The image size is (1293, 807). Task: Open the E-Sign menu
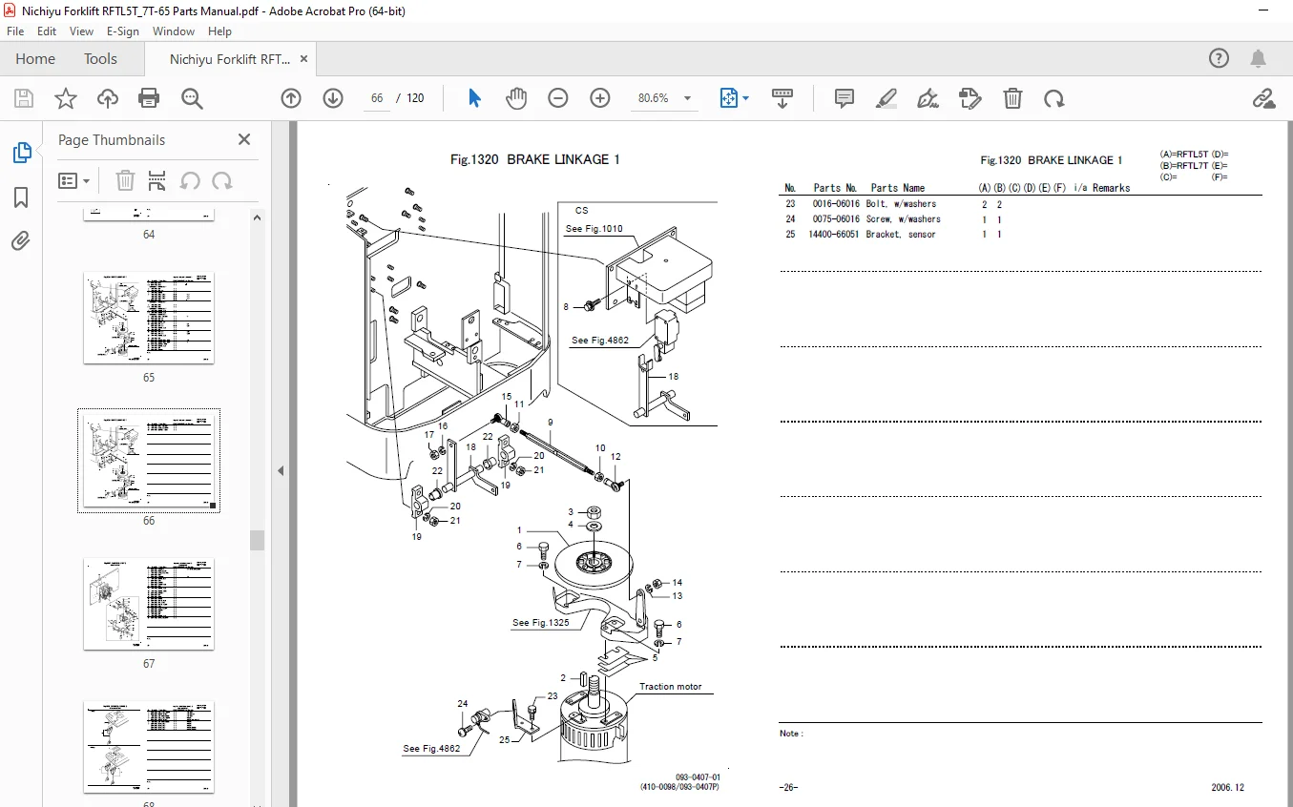pos(123,31)
